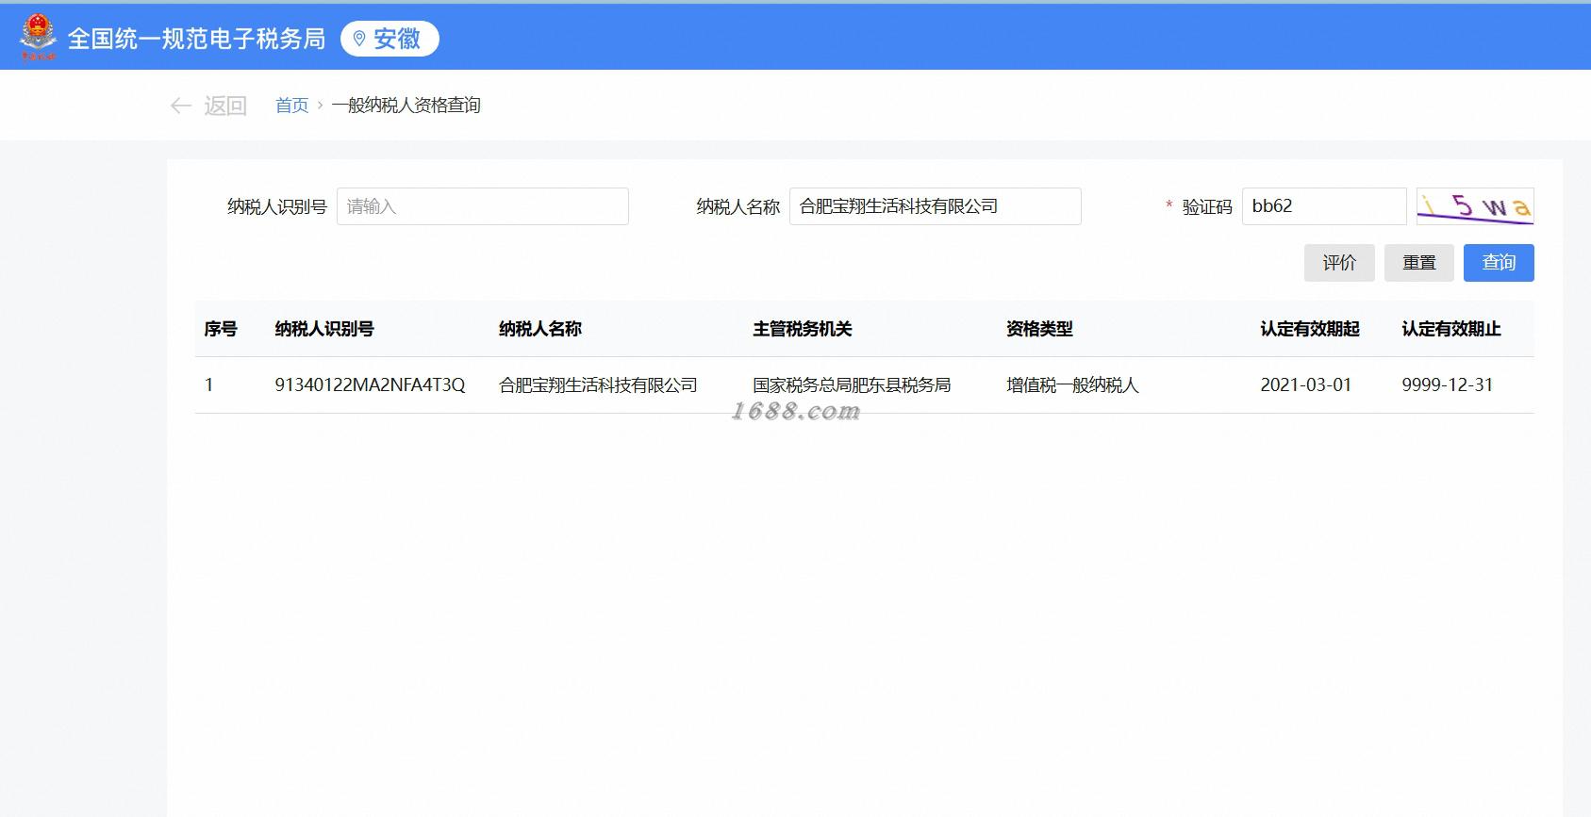Refresh the captcha image
This screenshot has height=817, width=1591.
point(1475,206)
